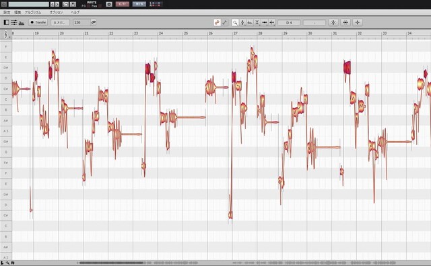
Task: Click the A 3 pitch ruler label
Action: point(6,131)
